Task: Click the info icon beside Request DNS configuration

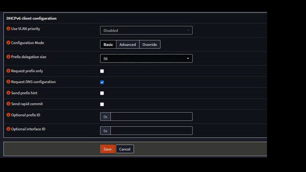Action: [8, 82]
